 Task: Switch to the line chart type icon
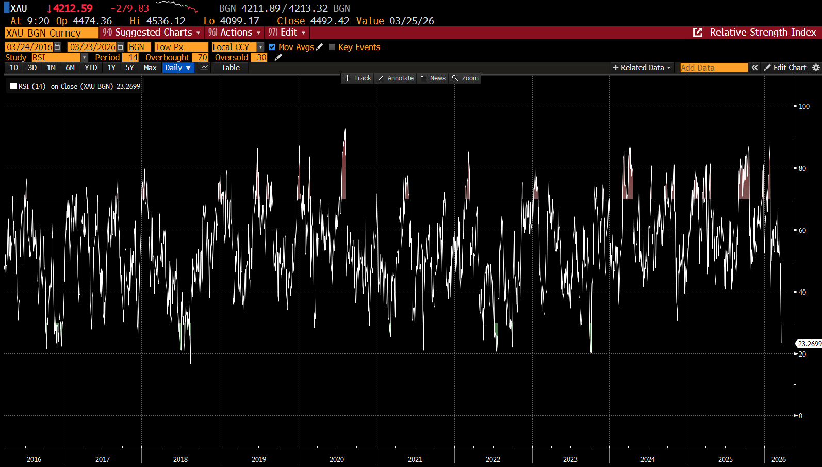point(204,68)
